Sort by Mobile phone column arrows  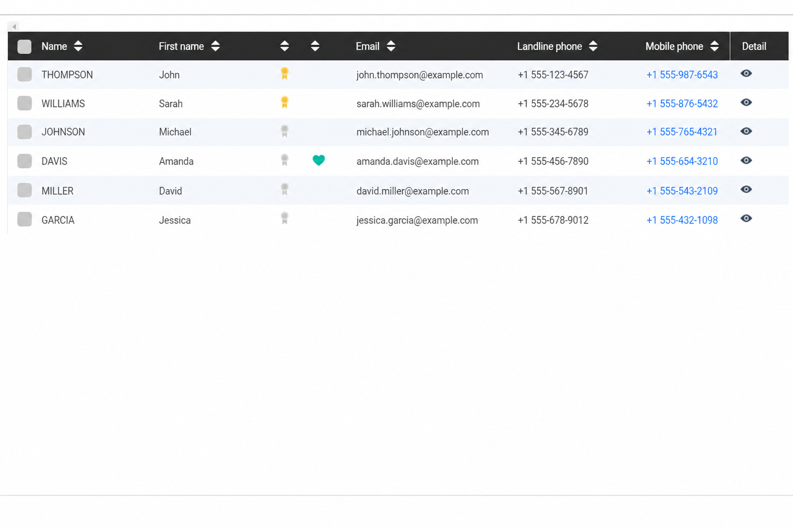pyautogui.click(x=715, y=46)
